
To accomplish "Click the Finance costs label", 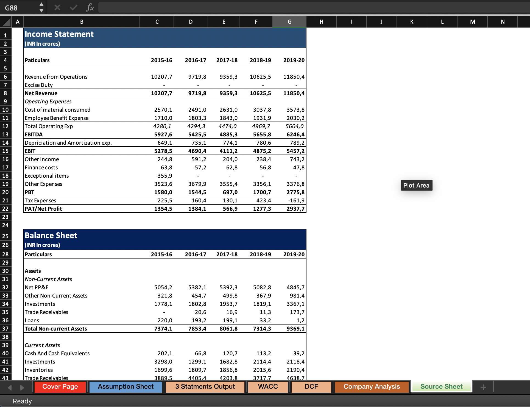I will (x=41, y=167).
